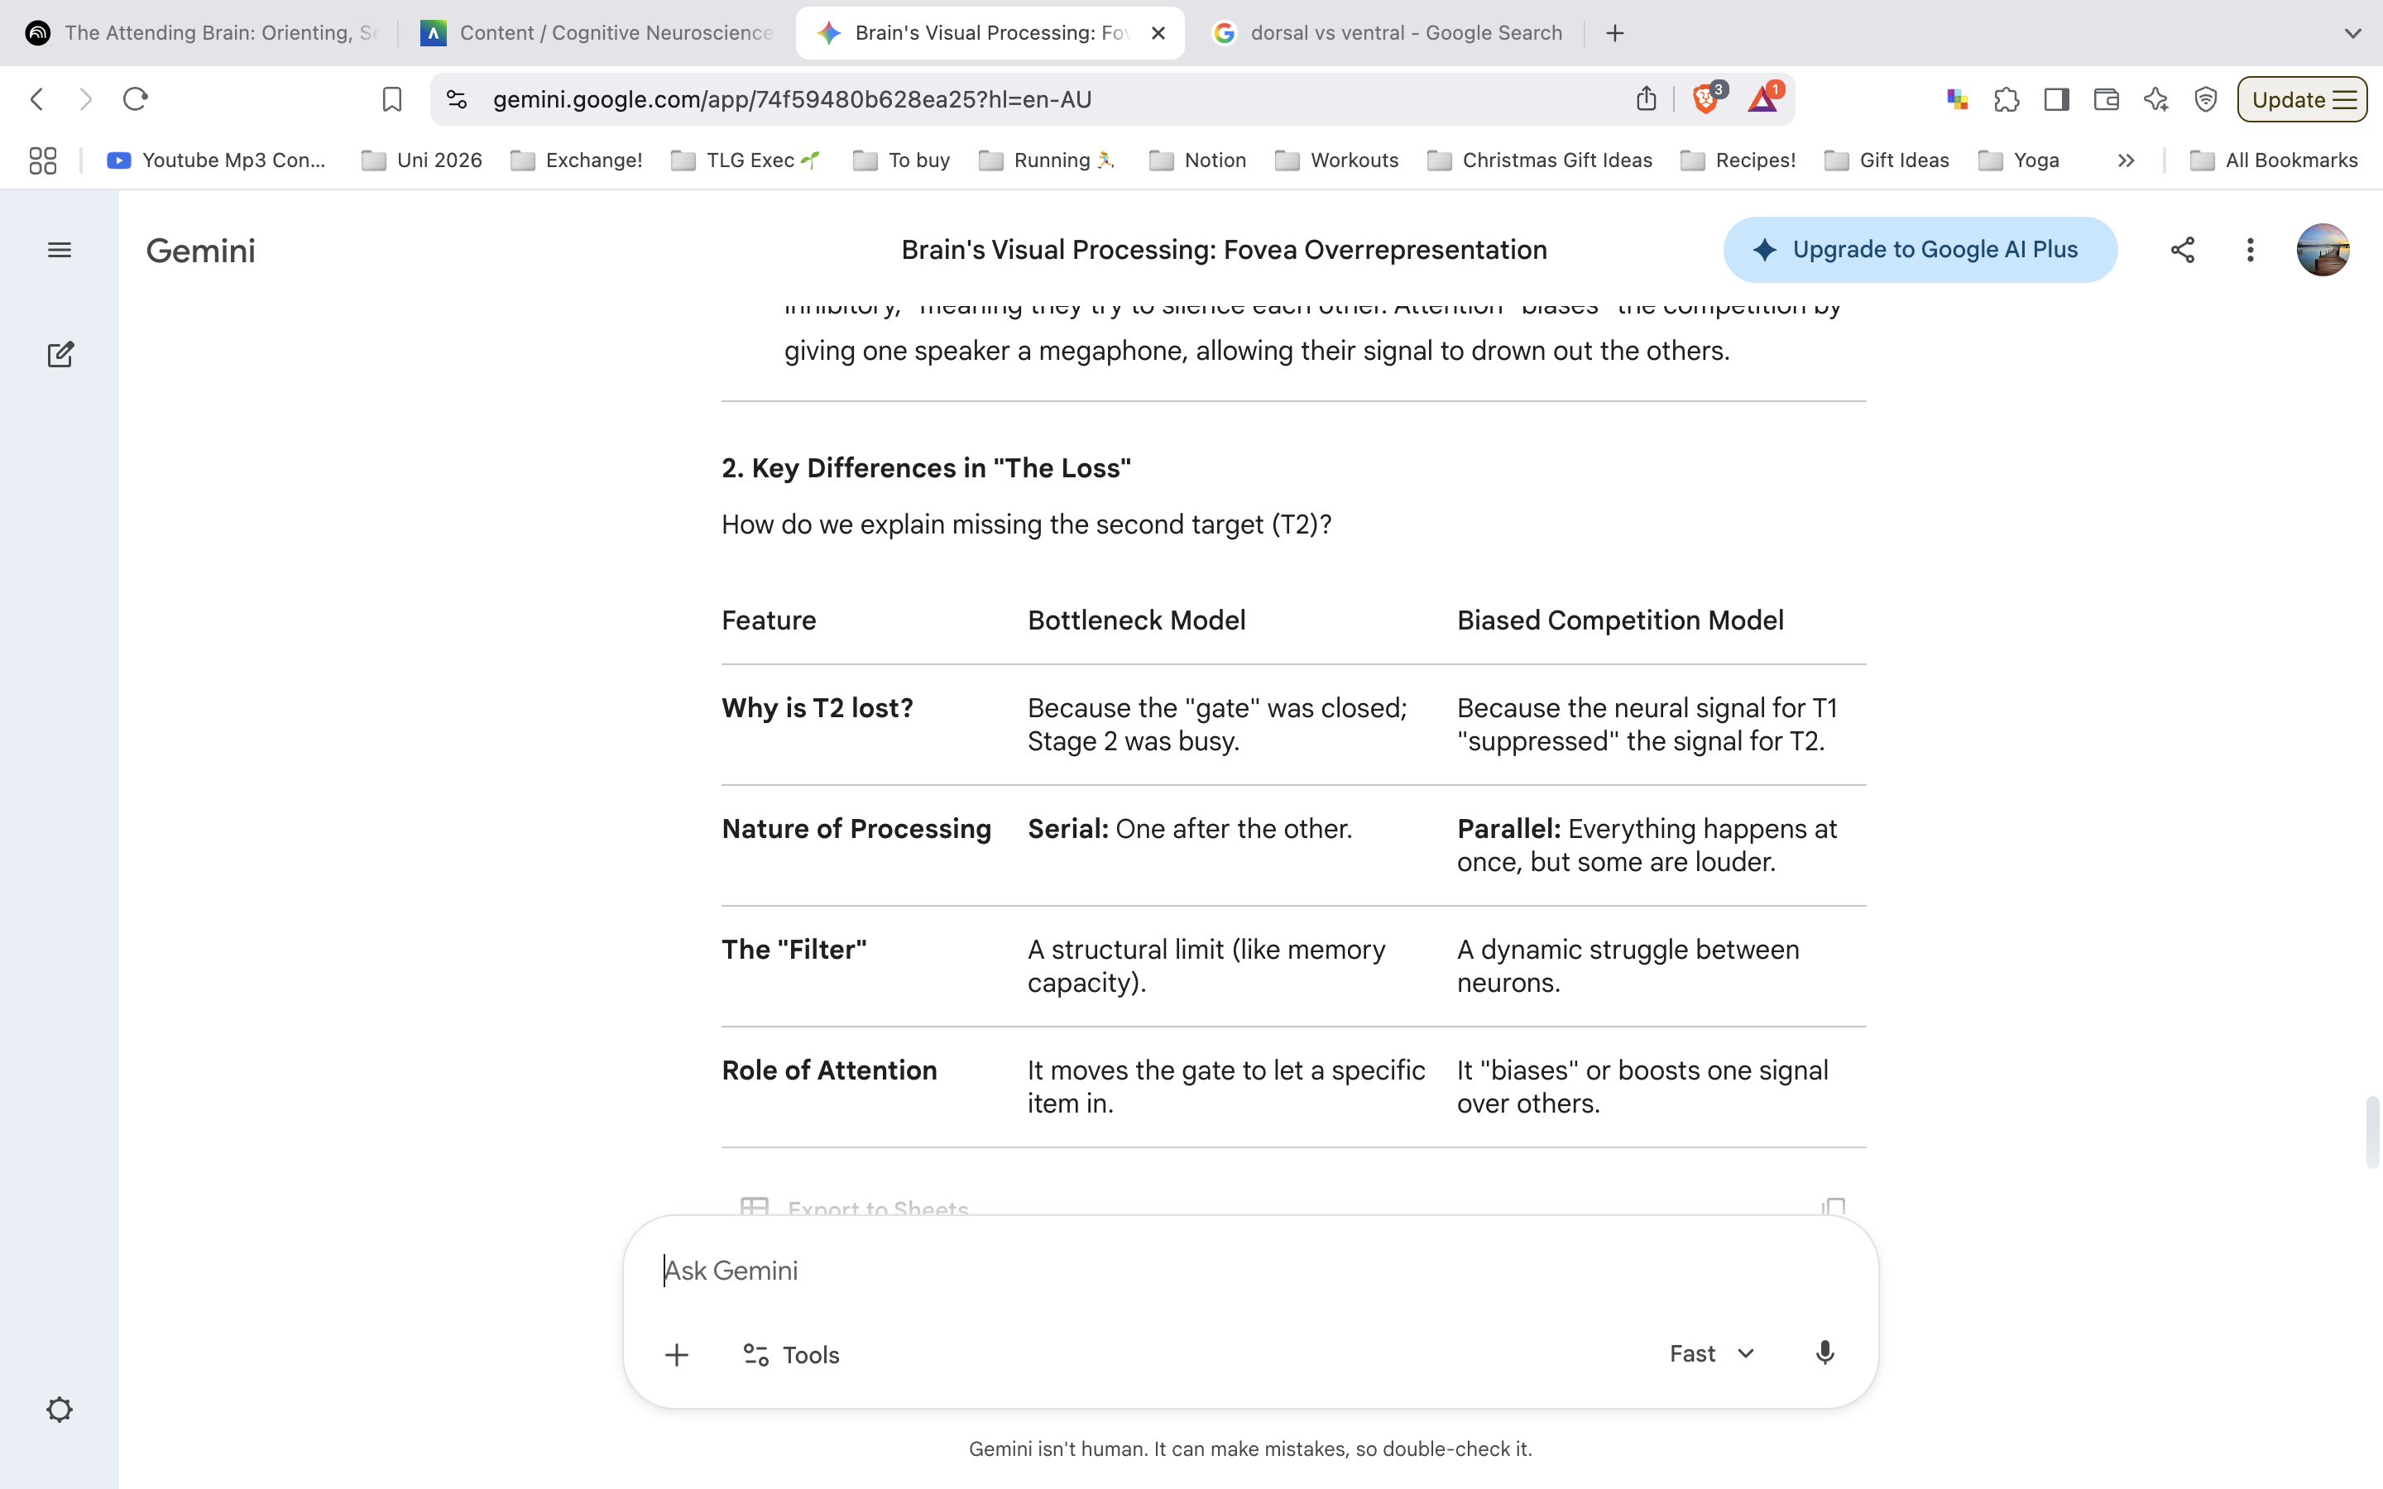Toggle the browser sidebar panel
Image resolution: width=2383 pixels, height=1489 pixels.
(x=2055, y=98)
